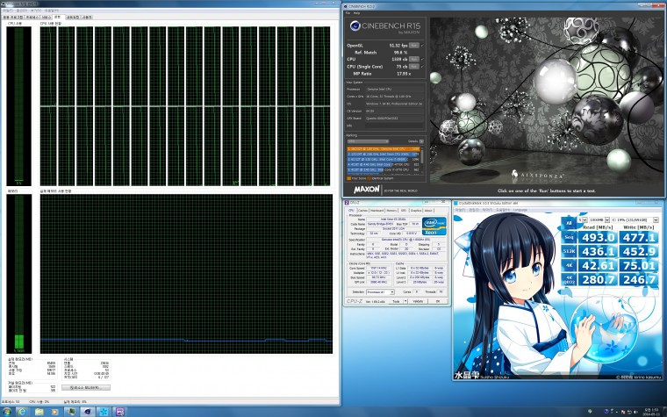Select the CPU tab in CPU-Z
The height and width of the screenshot is (417, 667).
351,210
